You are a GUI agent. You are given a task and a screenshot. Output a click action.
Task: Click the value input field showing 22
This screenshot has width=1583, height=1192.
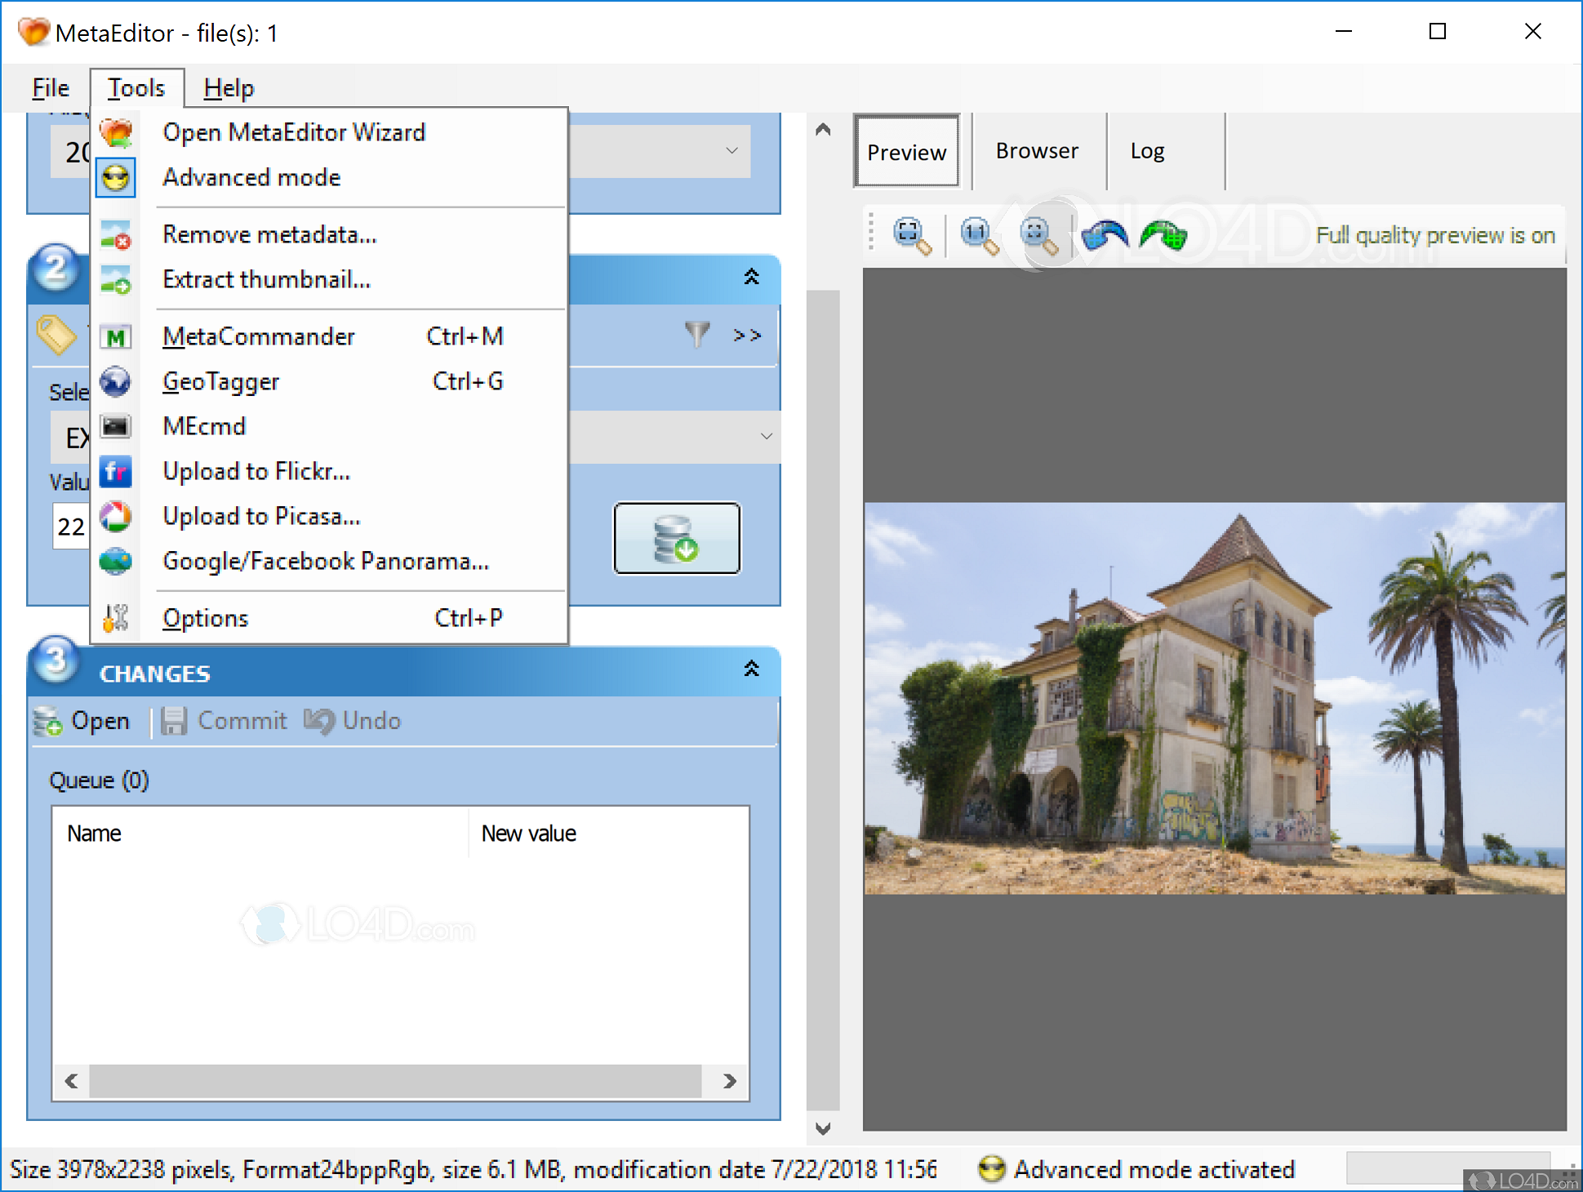coord(72,527)
